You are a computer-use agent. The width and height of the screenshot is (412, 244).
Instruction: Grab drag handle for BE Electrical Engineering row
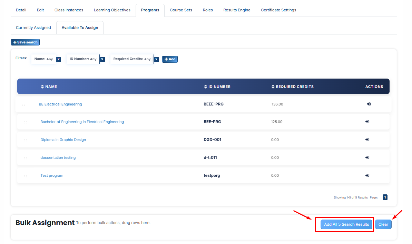pyautogui.click(x=24, y=105)
